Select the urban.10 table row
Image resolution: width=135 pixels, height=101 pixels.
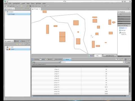[80, 81]
